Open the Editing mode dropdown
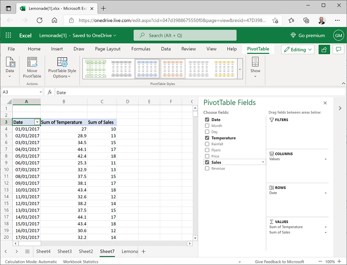This screenshot has width=347, height=265. pyautogui.click(x=298, y=50)
